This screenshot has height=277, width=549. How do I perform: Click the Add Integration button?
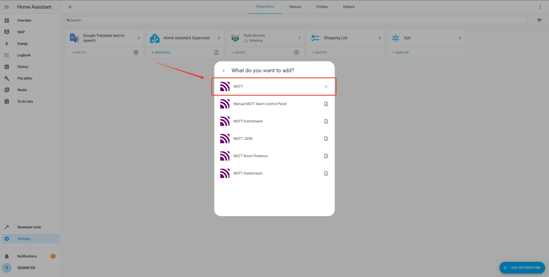point(522,267)
